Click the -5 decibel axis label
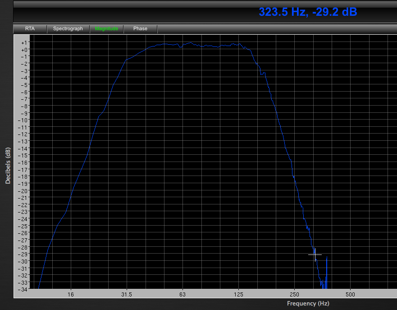This screenshot has width=397, height=310. point(24,85)
